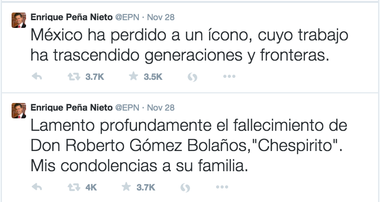Expand the more options ellipsis on the second tweet

[222, 187]
